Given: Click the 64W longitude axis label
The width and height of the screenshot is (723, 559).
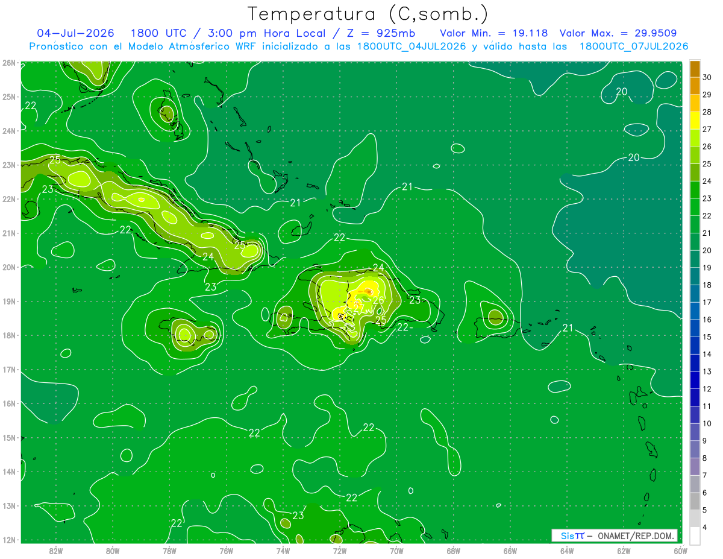Looking at the screenshot, I should click(567, 551).
